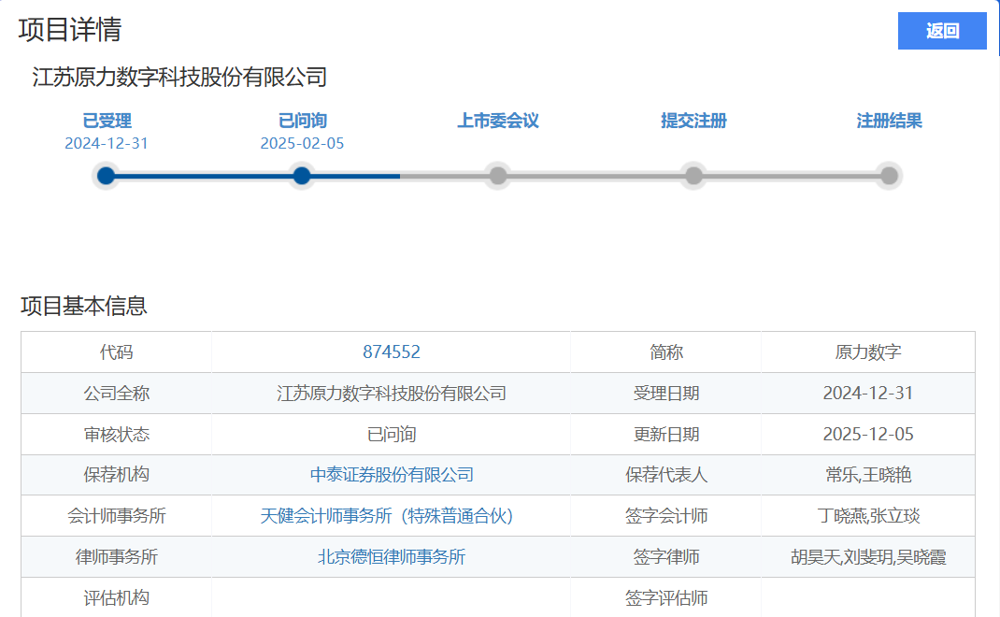Click the 已受理 milestone node circle
Screen dimensions: 1000x617
pos(106,175)
